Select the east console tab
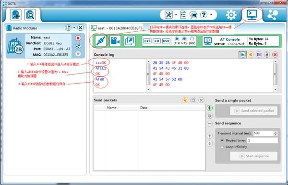Screen dimensions: 288x185 [117, 28]
